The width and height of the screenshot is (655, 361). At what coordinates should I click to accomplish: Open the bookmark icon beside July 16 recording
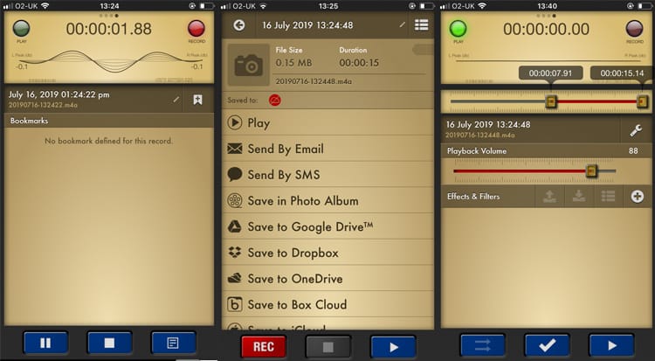click(x=198, y=100)
